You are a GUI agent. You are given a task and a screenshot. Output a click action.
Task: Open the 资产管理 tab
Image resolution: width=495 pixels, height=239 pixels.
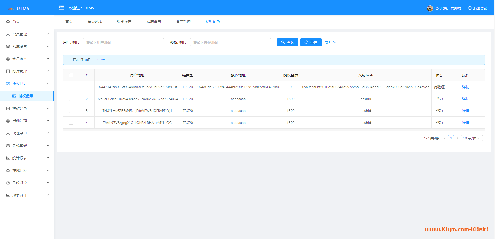(x=183, y=21)
